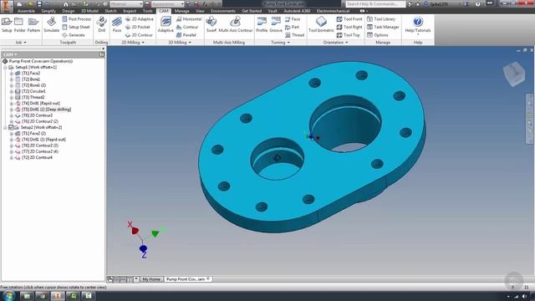The image size is (535, 301).
Task: Switch to the Assemble ribbon tab
Action: pyautogui.click(x=26, y=11)
